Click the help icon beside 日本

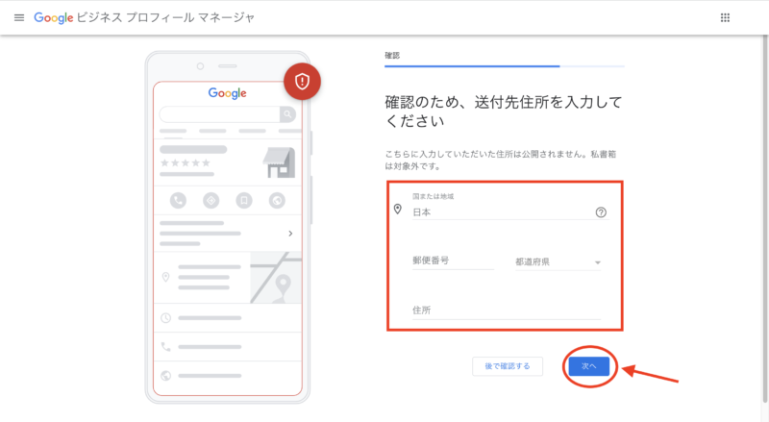(x=601, y=212)
